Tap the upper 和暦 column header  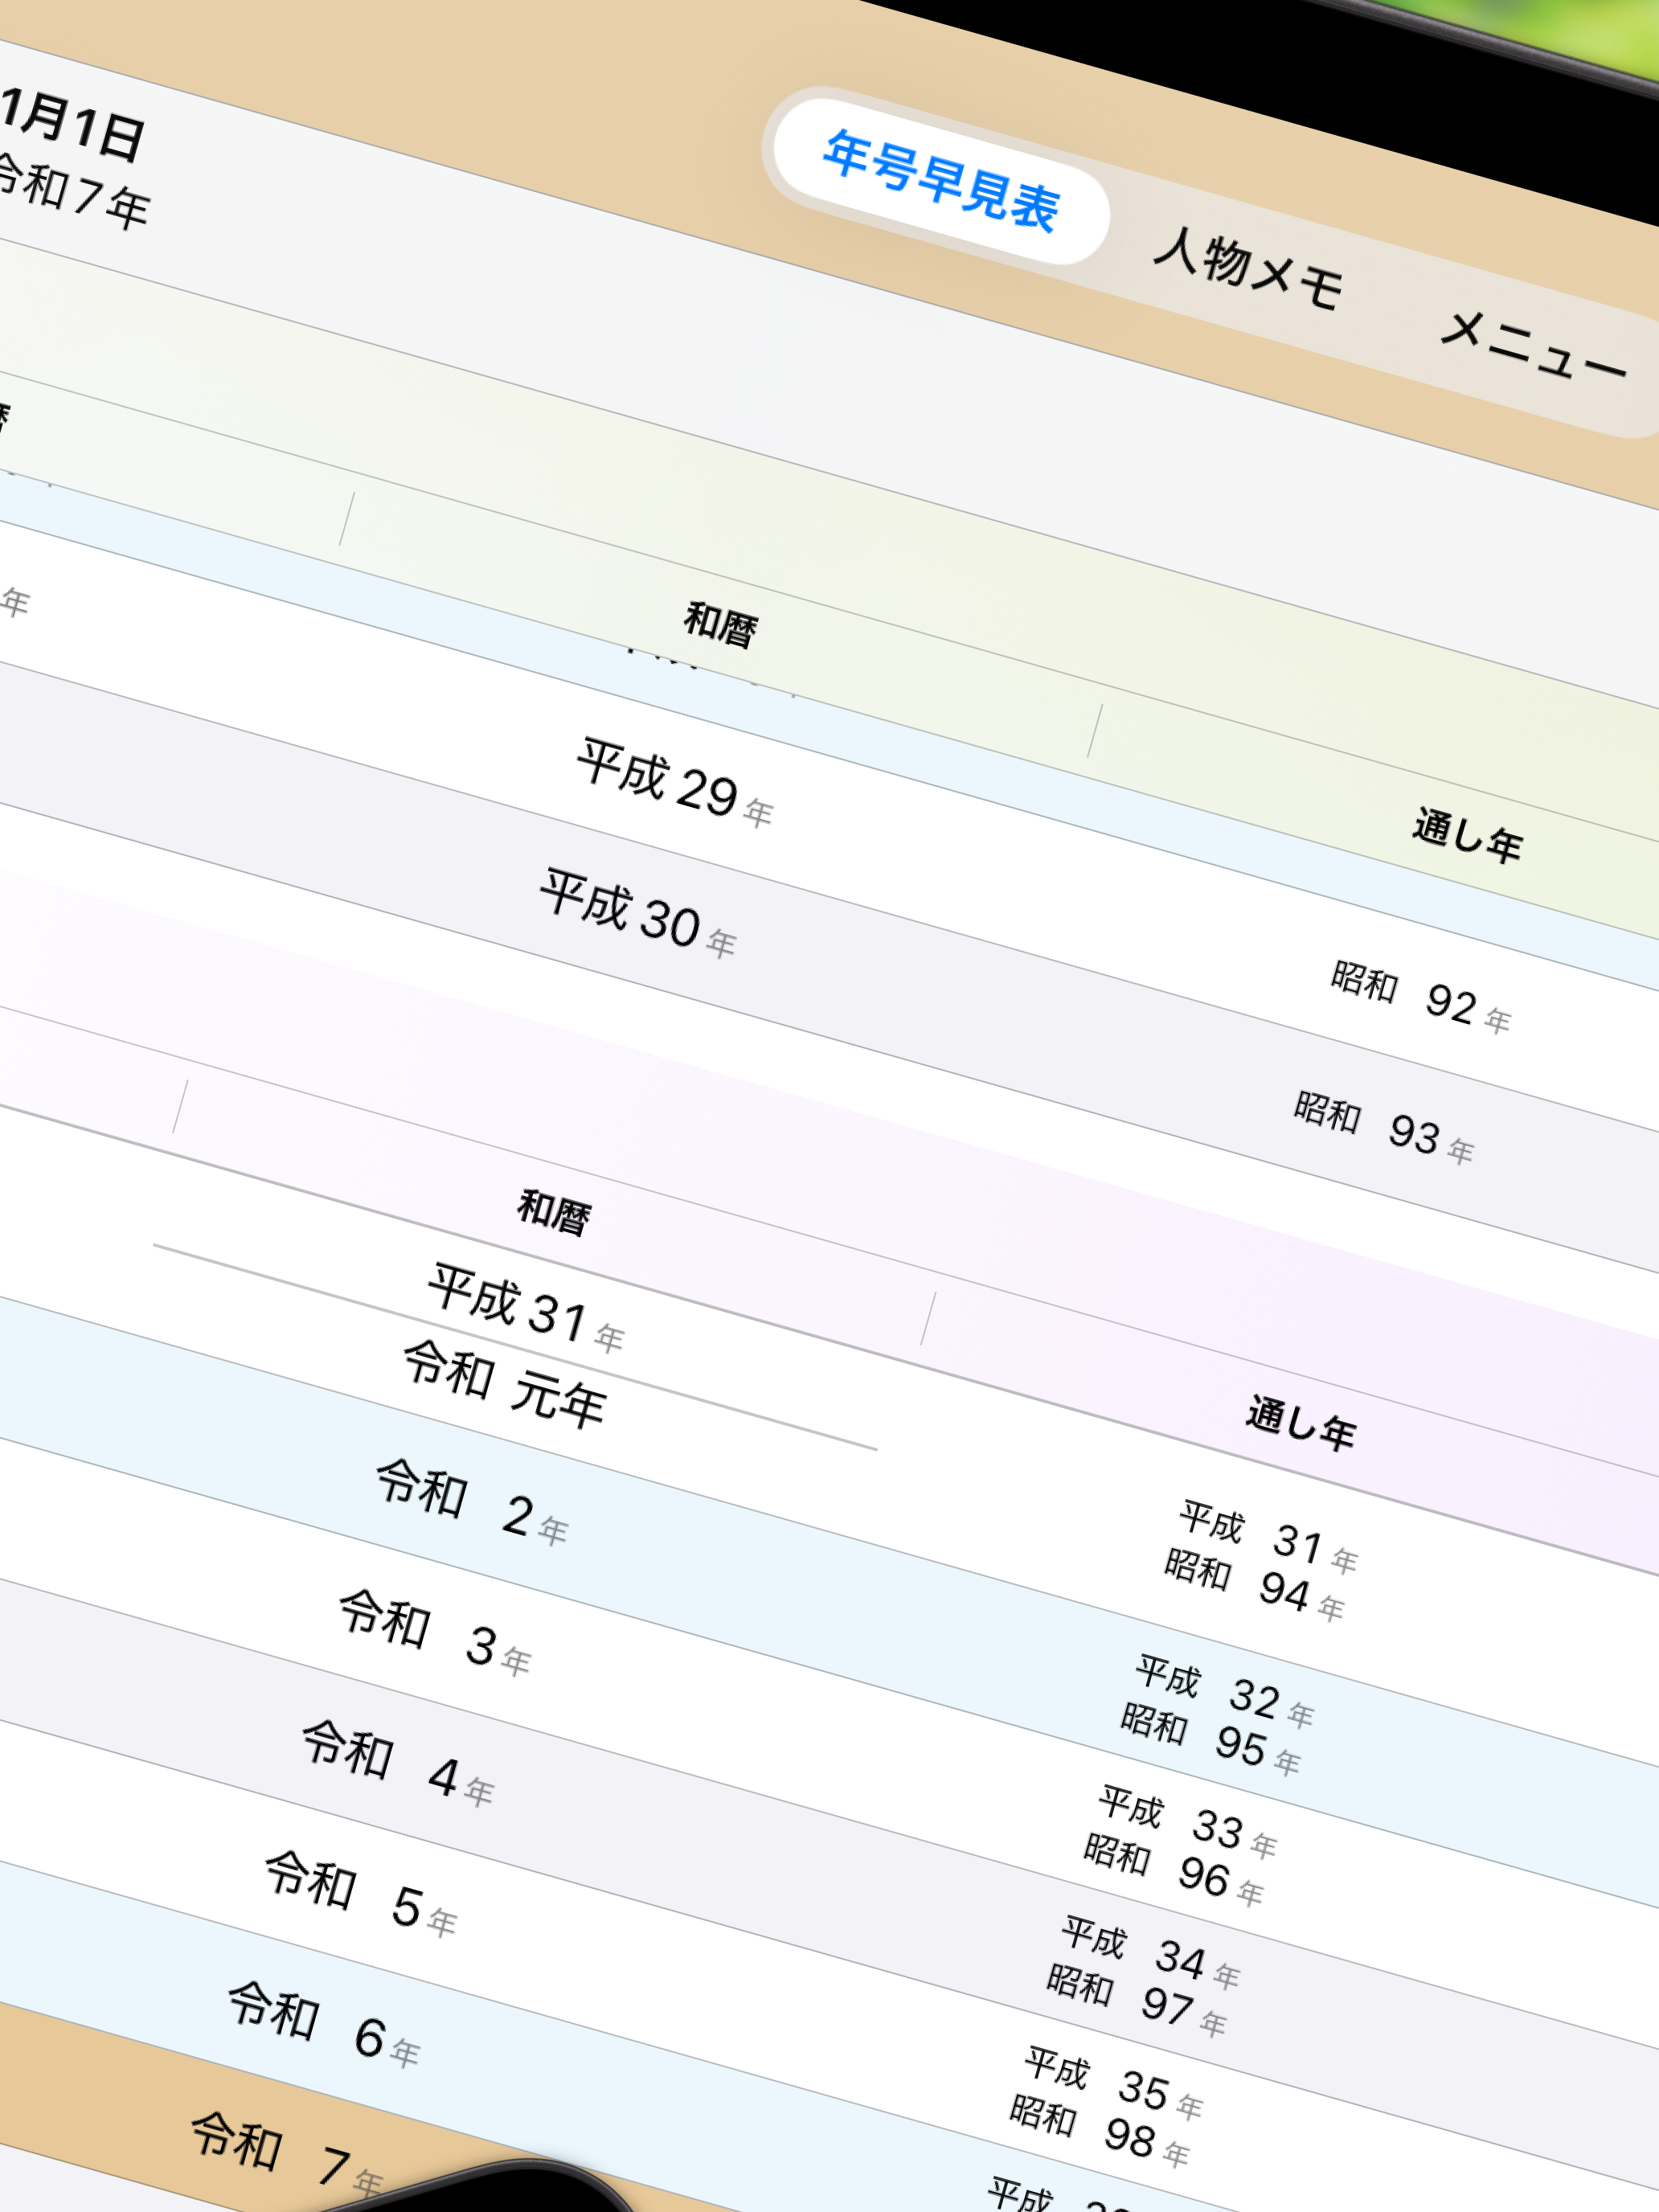720,626
